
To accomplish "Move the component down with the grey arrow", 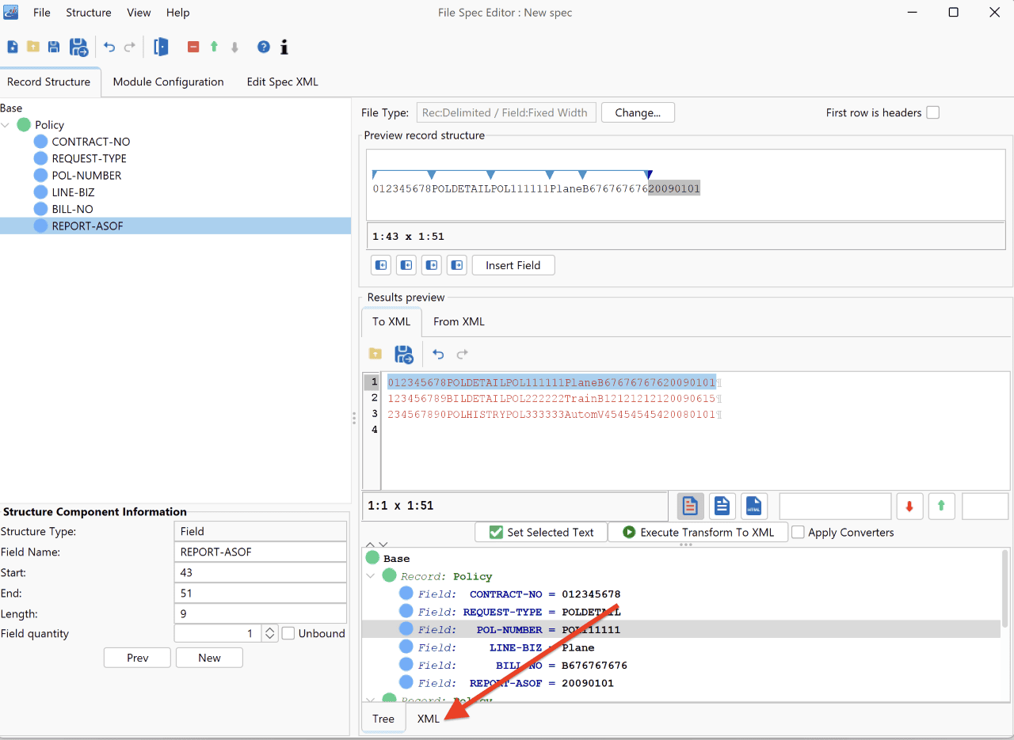I will (x=234, y=47).
